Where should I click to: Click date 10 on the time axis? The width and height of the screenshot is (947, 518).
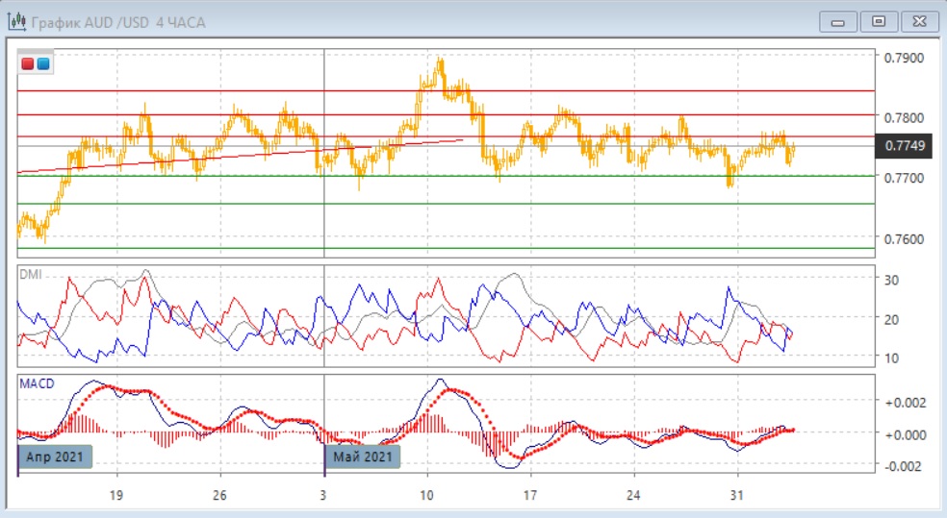coord(426,496)
